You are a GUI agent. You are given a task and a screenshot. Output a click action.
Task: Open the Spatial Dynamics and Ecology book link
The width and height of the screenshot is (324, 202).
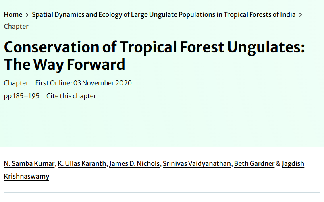tap(164, 15)
